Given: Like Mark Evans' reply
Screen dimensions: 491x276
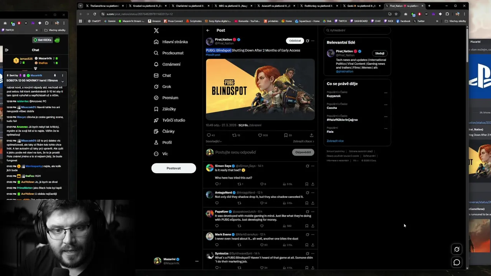Looking at the screenshot, I should pyautogui.click(x=262, y=245).
